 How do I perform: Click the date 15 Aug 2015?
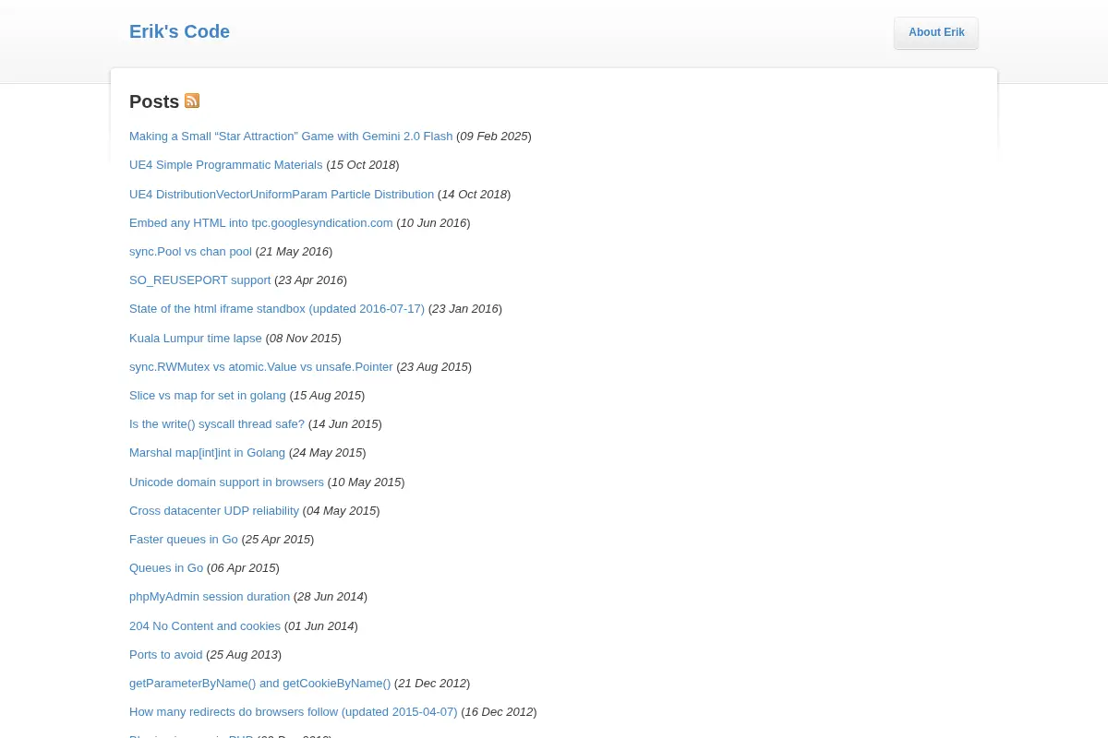(327, 395)
